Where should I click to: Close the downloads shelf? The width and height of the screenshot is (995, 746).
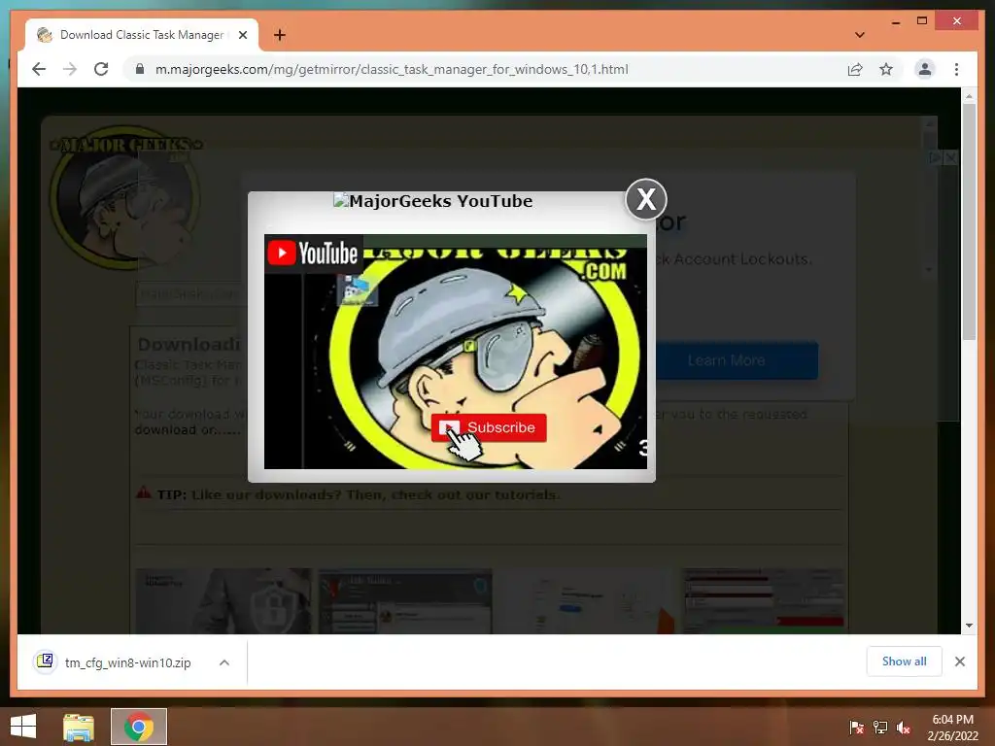[959, 661]
